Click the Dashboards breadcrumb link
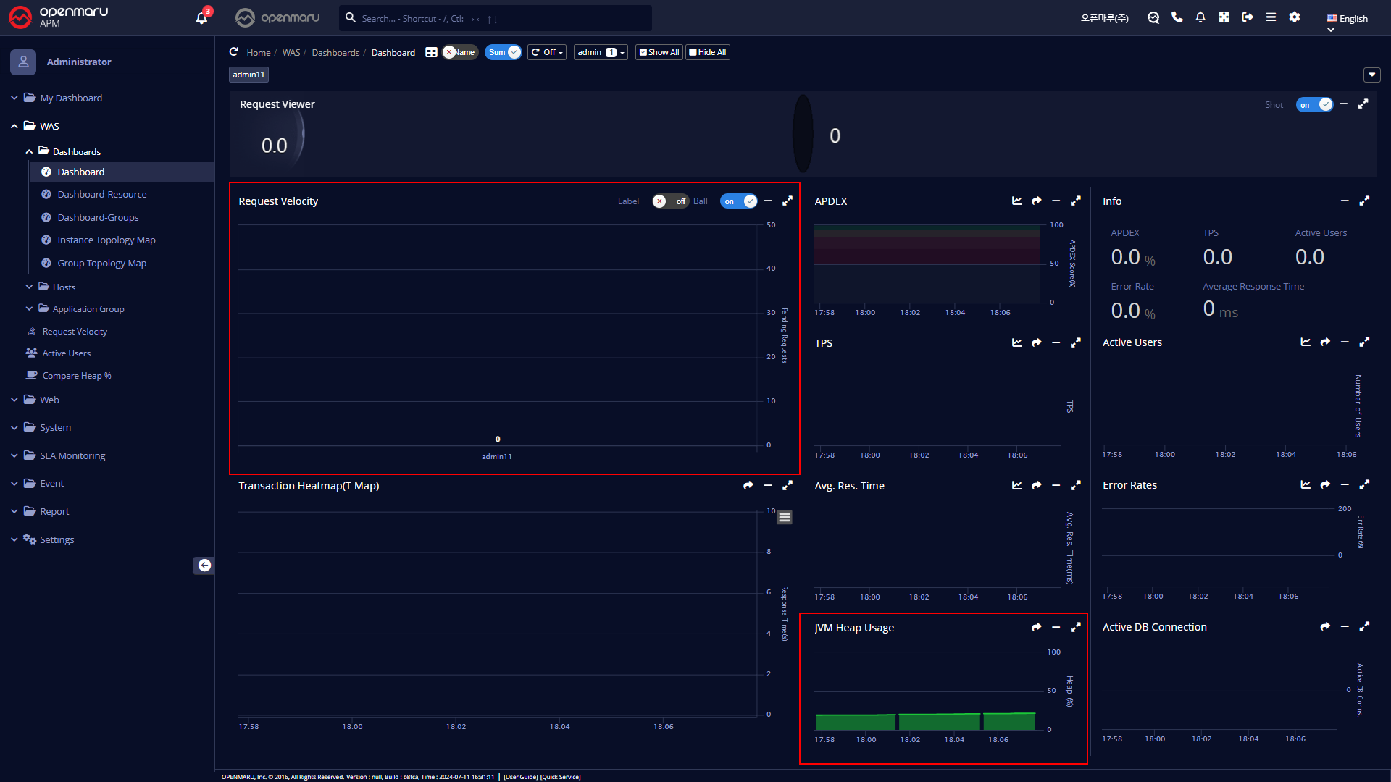 click(335, 52)
